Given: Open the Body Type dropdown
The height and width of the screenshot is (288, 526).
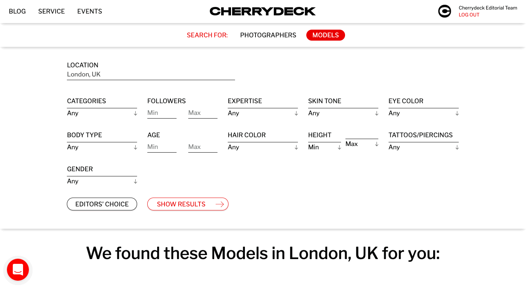Looking at the screenshot, I should tap(102, 147).
